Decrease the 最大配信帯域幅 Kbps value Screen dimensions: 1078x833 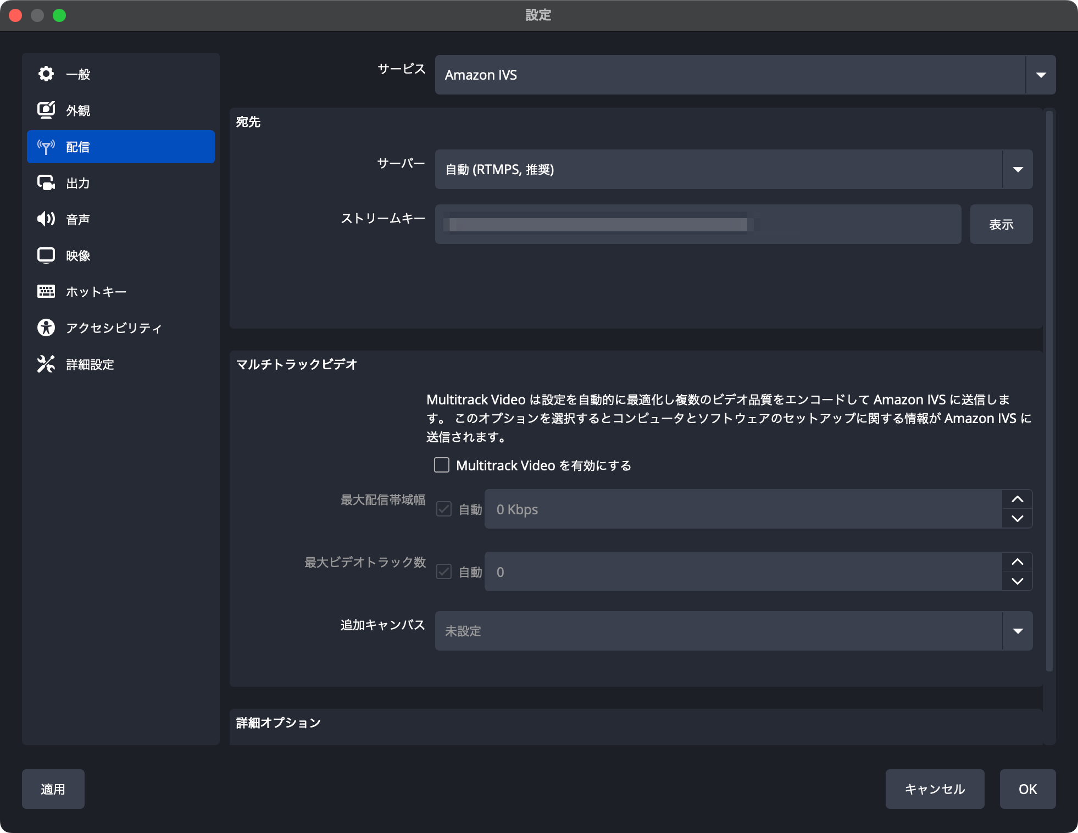point(1018,519)
